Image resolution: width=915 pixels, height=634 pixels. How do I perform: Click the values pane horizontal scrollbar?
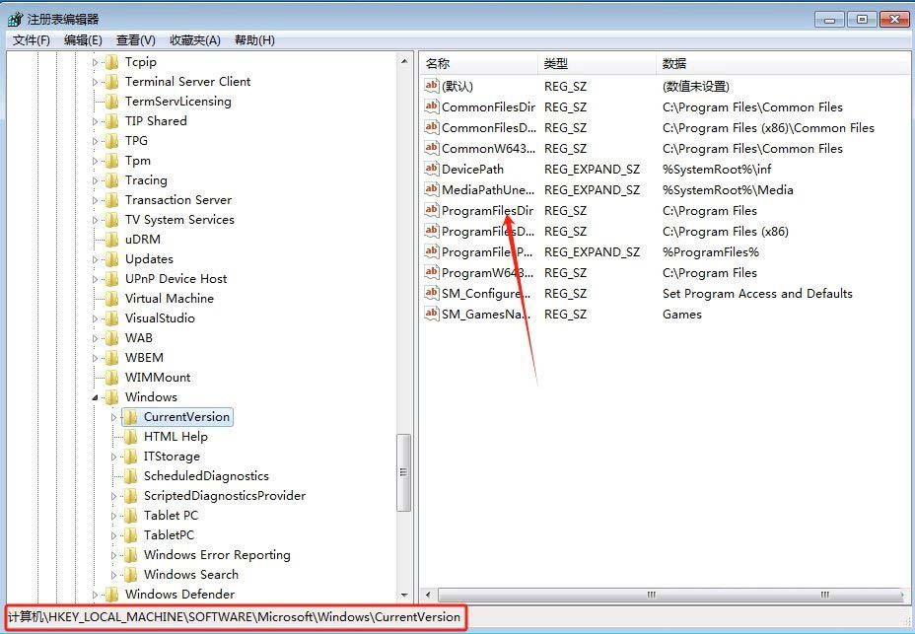[x=652, y=595]
